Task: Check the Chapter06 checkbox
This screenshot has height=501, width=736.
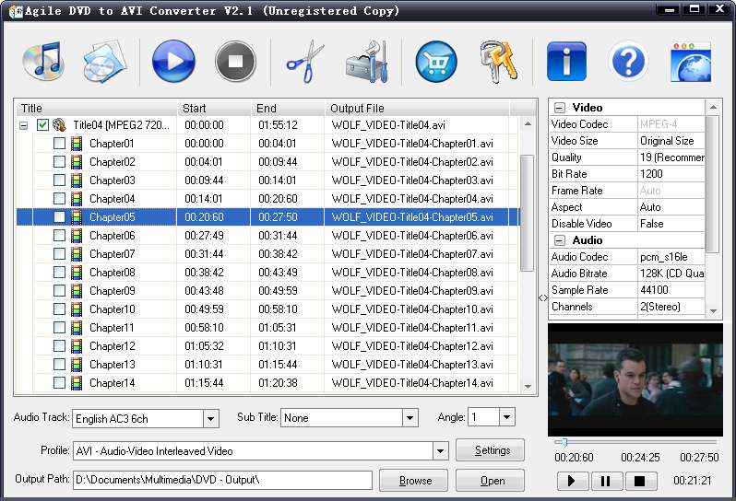Action: 59,235
